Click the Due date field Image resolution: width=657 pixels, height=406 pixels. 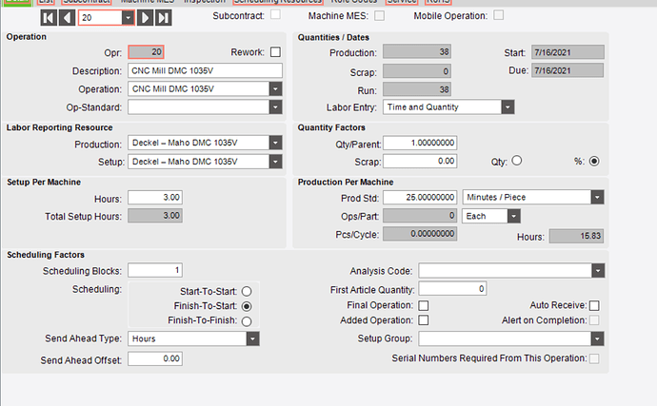point(567,70)
